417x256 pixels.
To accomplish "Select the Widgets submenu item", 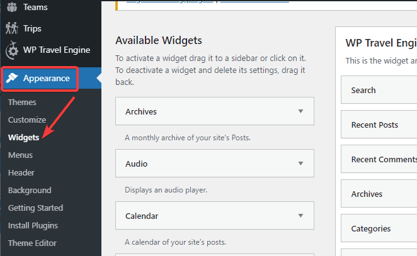I will click(24, 137).
